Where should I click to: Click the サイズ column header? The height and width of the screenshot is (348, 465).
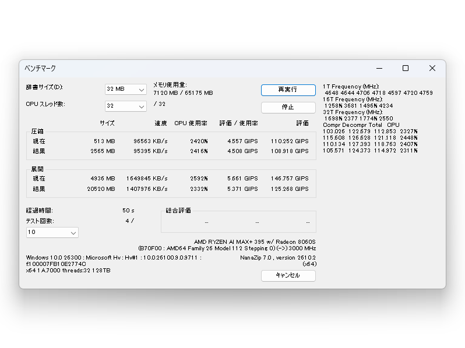(x=107, y=123)
